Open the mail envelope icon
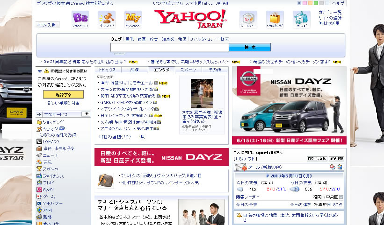The height and width of the screenshot is (225, 384). (241, 167)
